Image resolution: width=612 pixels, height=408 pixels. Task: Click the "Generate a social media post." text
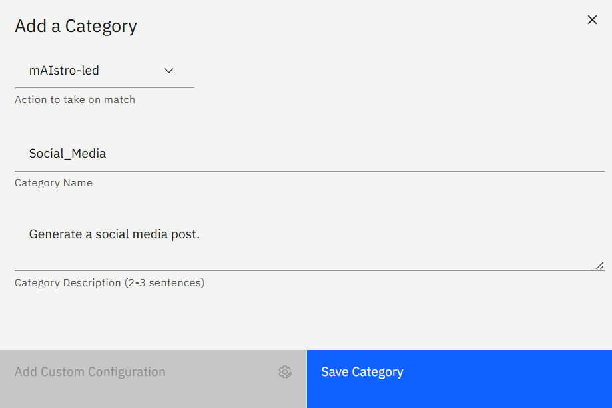115,234
